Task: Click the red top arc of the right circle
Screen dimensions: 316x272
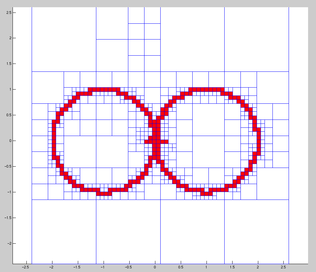Action: [x=206, y=89]
